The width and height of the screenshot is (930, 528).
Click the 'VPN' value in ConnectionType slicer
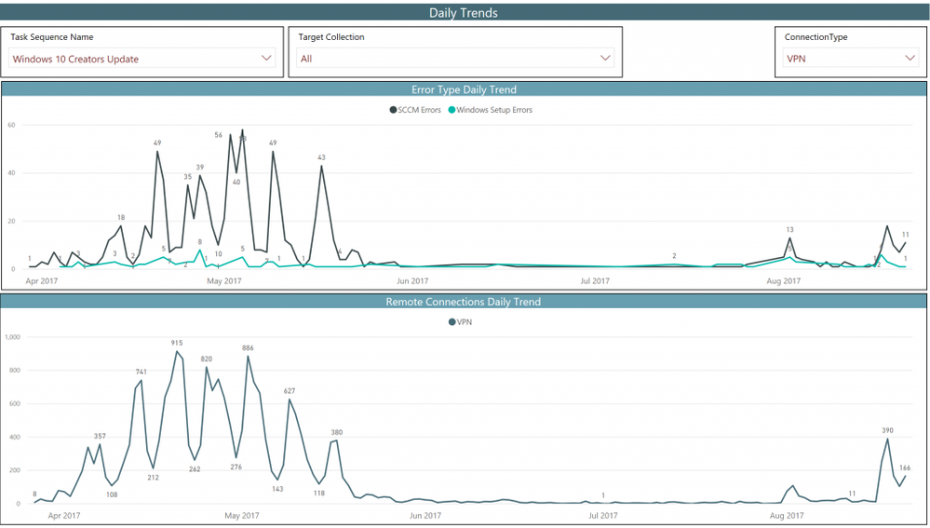(796, 59)
